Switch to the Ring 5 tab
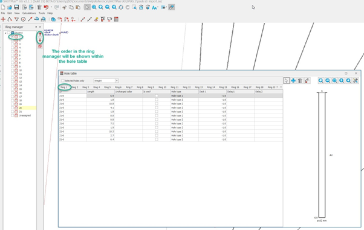Screen dimensions: 364x230 click(108, 87)
